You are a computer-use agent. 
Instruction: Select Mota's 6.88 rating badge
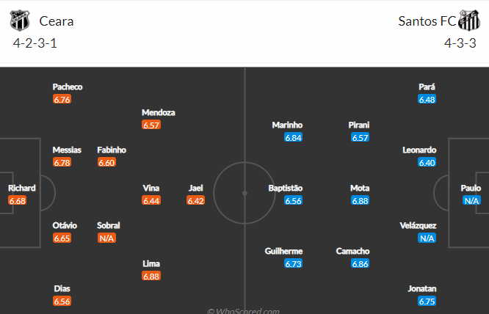tap(361, 200)
